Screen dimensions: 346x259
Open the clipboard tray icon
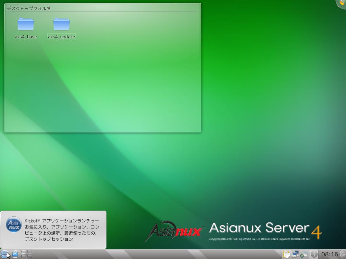(x=286, y=254)
